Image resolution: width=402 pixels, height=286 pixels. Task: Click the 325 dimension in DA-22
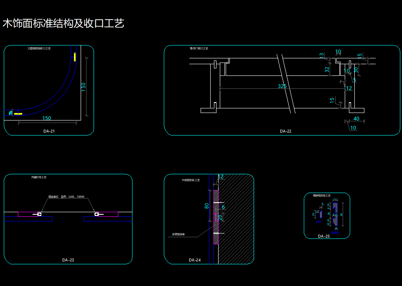click(x=282, y=86)
